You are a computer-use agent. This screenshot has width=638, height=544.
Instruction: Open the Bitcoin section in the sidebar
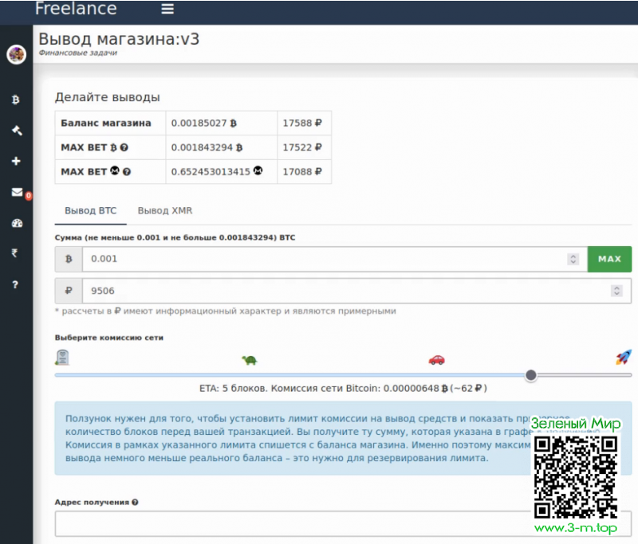[x=16, y=100]
